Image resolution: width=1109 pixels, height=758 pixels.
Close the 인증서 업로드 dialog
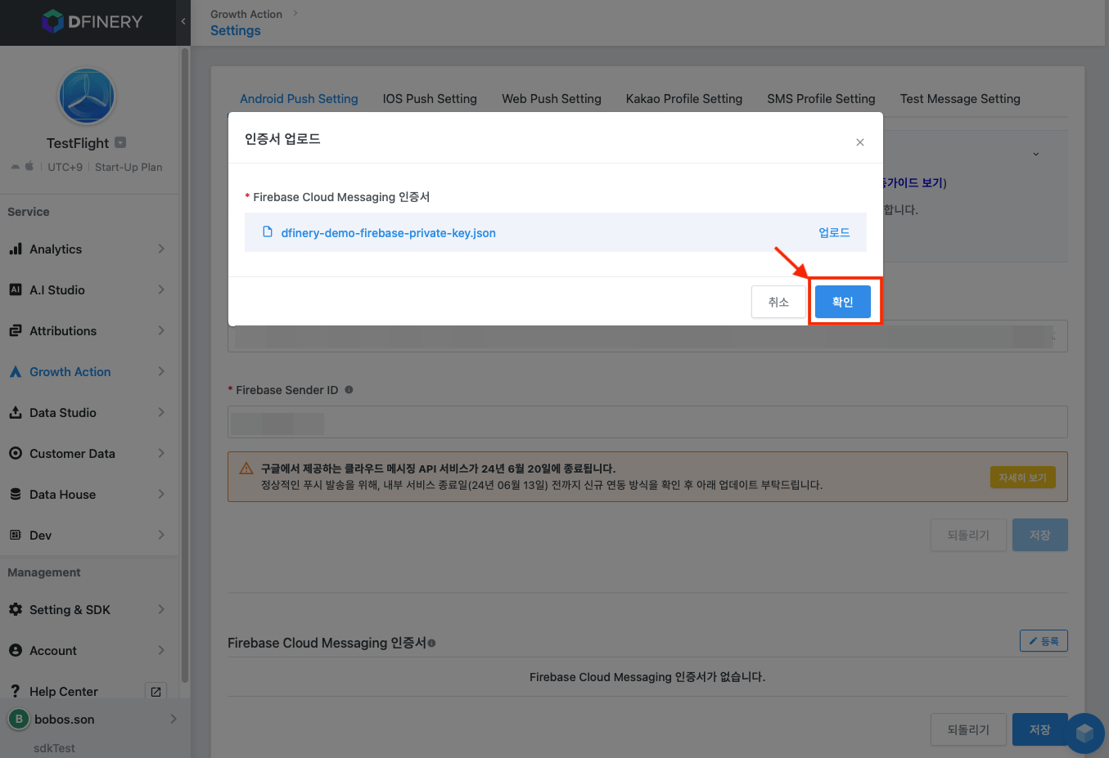click(x=860, y=142)
